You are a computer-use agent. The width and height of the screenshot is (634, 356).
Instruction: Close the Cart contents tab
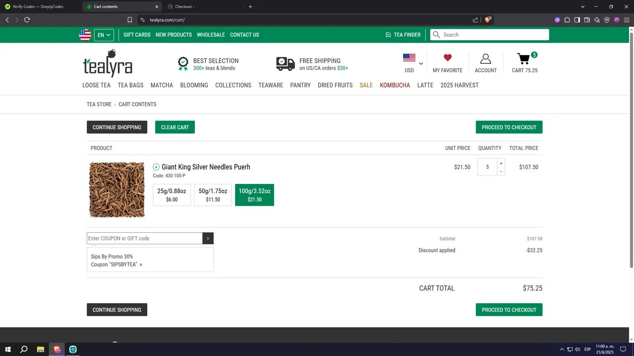tap(157, 7)
